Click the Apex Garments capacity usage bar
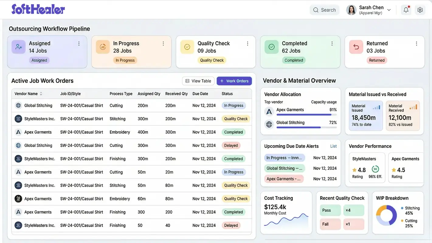This screenshot has height=243, width=432. (x=306, y=115)
